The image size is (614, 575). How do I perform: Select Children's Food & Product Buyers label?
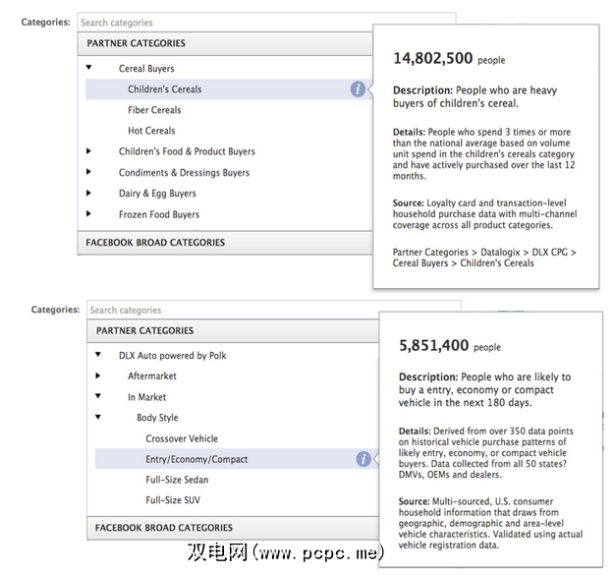[187, 151]
